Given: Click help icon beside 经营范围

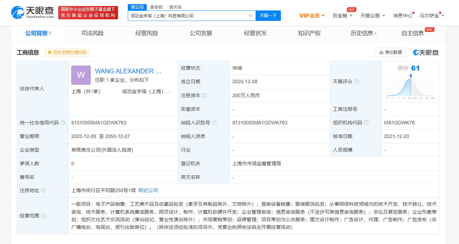Looking at the screenshot, I should 43,216.
